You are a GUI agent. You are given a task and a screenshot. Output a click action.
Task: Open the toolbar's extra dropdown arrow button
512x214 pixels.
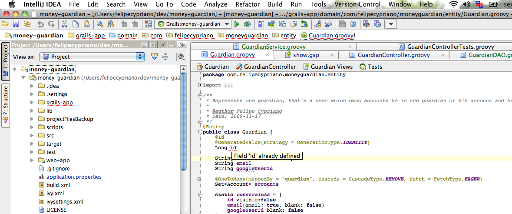[391, 24]
